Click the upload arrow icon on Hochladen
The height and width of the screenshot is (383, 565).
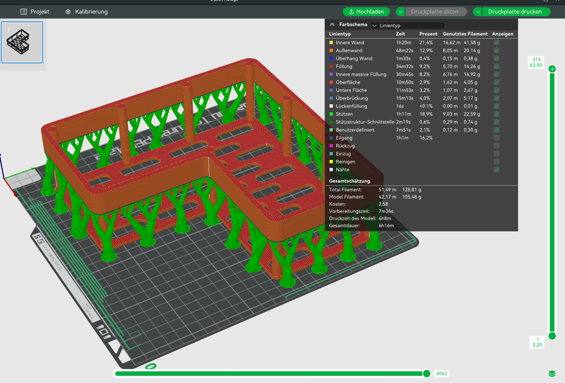tap(351, 12)
